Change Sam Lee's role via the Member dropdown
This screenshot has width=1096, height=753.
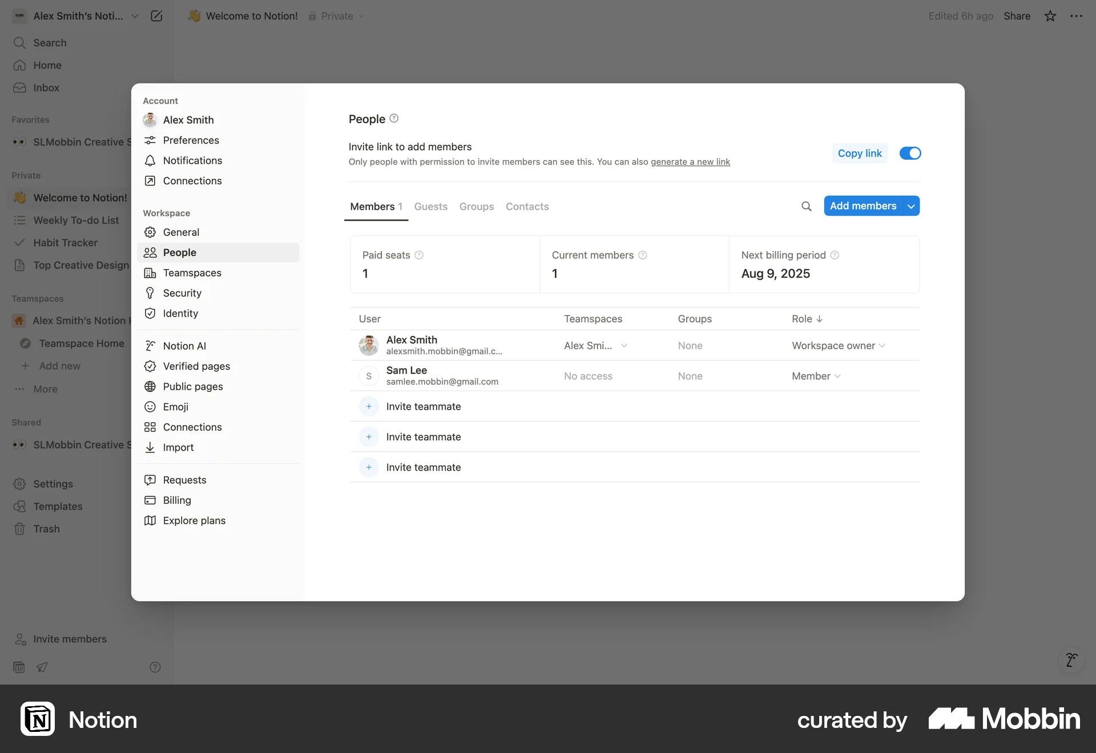tap(815, 376)
